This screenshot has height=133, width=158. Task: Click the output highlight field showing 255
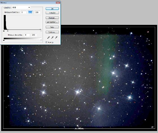(34, 35)
